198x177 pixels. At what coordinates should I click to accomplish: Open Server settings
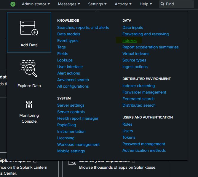point(71,105)
